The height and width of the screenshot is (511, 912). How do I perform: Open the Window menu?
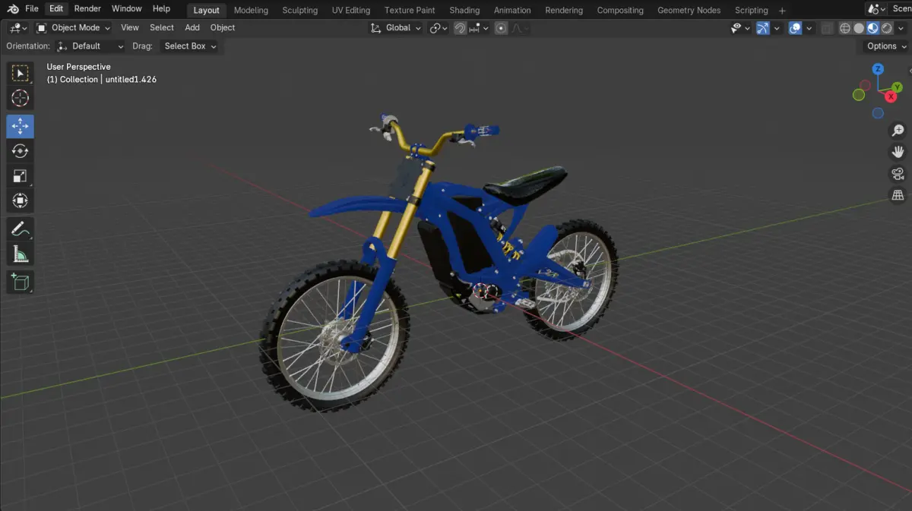point(127,9)
